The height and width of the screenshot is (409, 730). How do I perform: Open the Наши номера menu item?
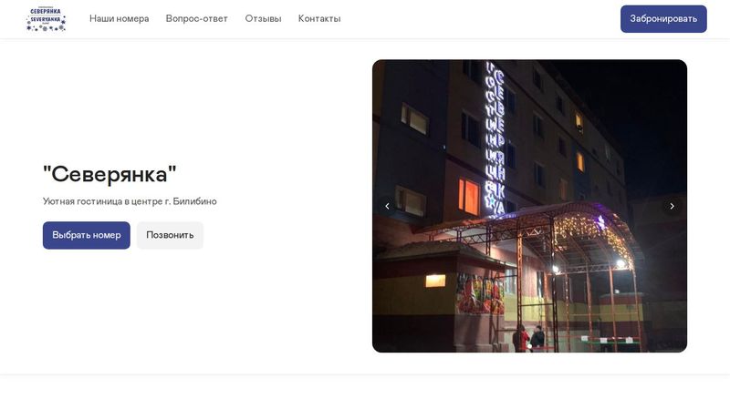pos(120,18)
